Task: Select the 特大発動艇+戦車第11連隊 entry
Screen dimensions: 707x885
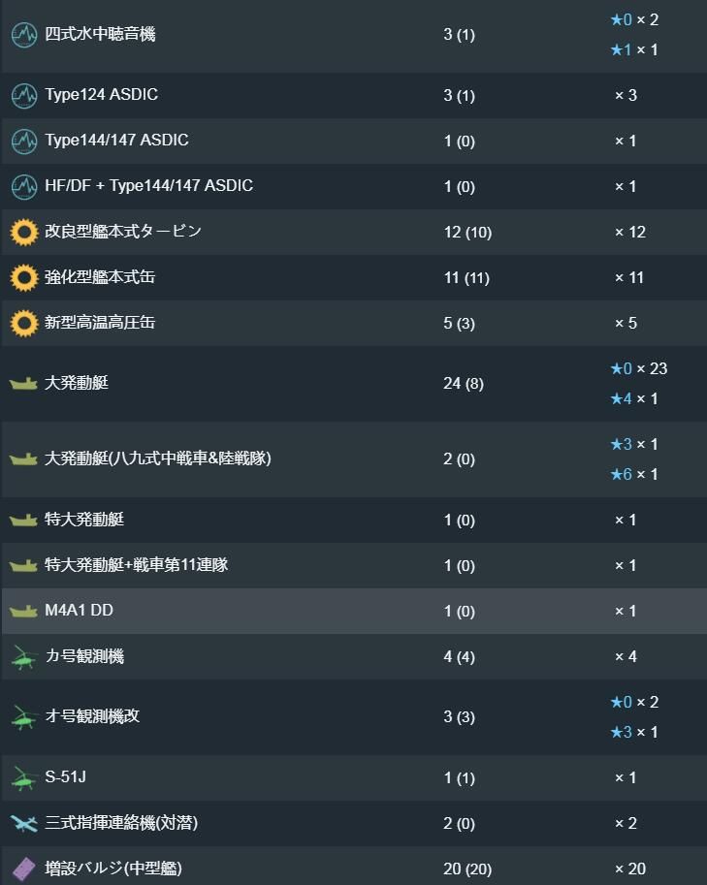Action: [x=353, y=565]
